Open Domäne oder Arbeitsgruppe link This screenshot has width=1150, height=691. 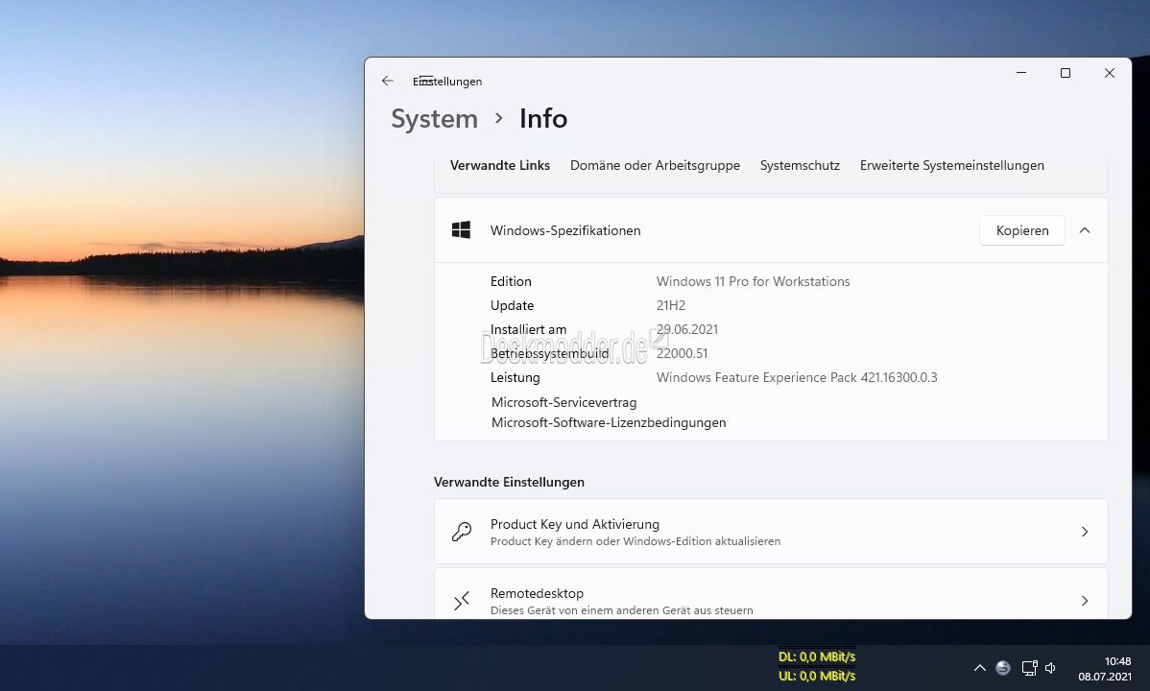pyautogui.click(x=655, y=166)
